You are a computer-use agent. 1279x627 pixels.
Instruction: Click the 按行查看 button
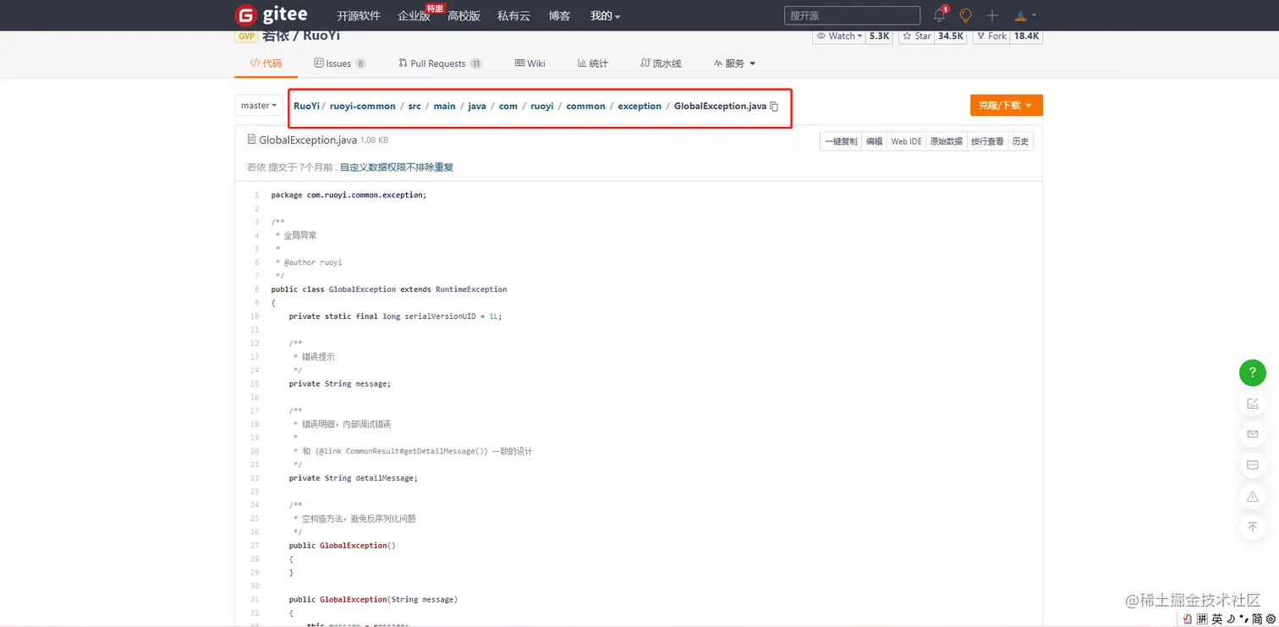987,141
